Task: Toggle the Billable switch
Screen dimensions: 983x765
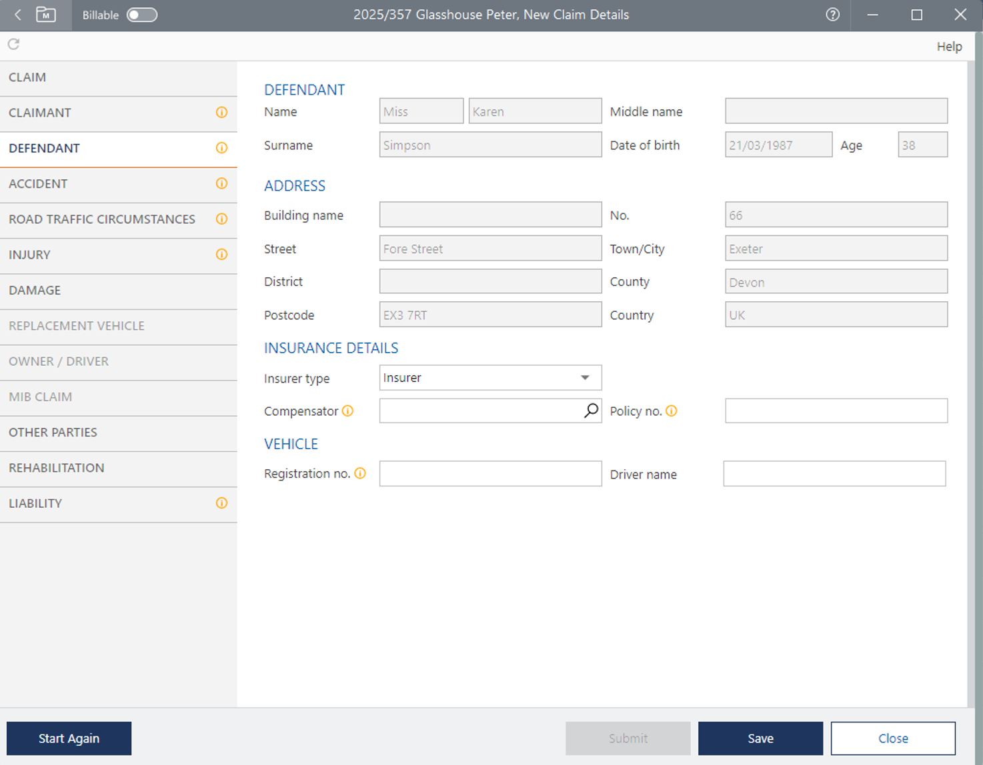Action: (x=141, y=15)
